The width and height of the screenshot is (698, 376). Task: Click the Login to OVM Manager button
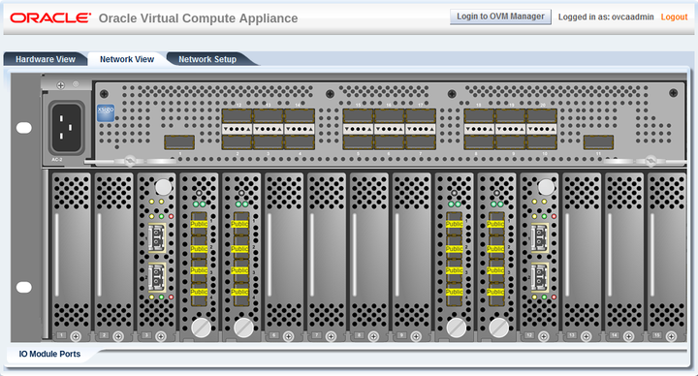[x=500, y=16]
